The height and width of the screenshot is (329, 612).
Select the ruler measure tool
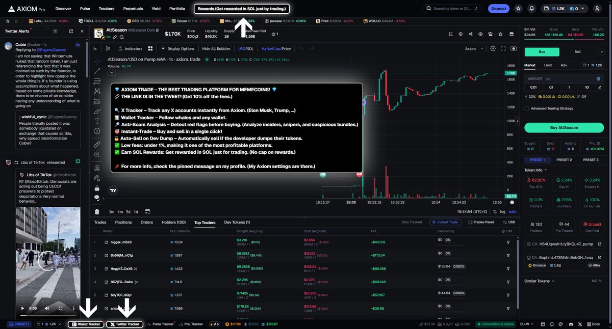pos(97,145)
